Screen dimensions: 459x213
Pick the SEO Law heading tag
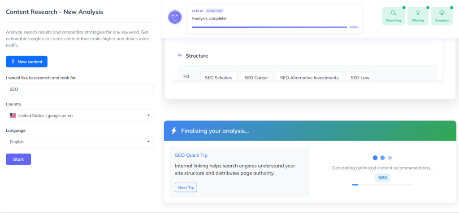coord(360,77)
